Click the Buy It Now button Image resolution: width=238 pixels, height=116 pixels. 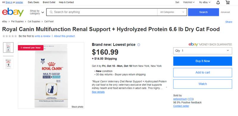pos(203,61)
